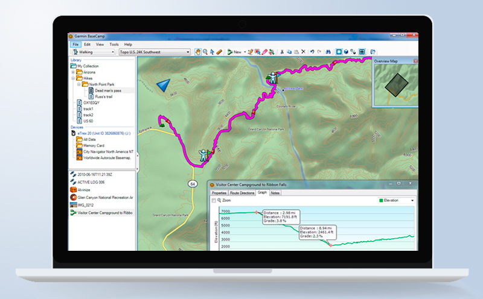Open the New dropdown arrow

pyautogui.click(x=245, y=52)
